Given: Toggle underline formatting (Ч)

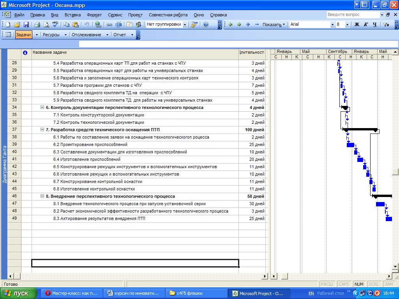Looking at the screenshot, I should 375,25.
